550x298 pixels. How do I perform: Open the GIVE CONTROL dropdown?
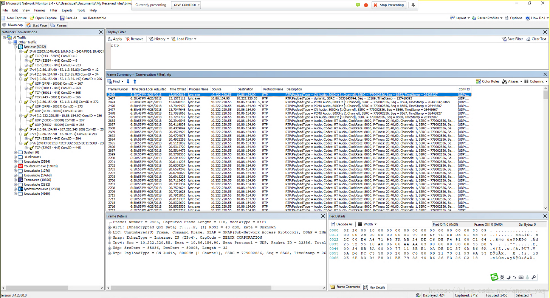(x=186, y=5)
